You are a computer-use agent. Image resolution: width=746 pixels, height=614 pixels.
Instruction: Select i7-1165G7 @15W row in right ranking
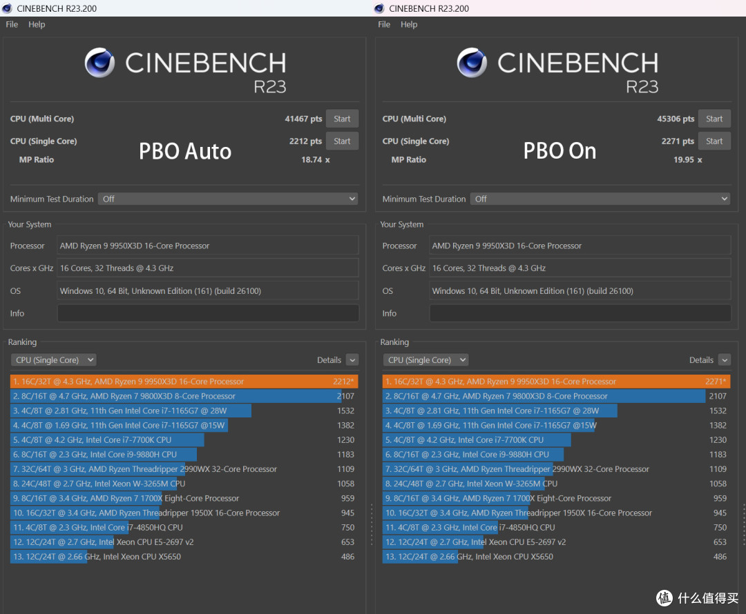[x=556, y=426]
